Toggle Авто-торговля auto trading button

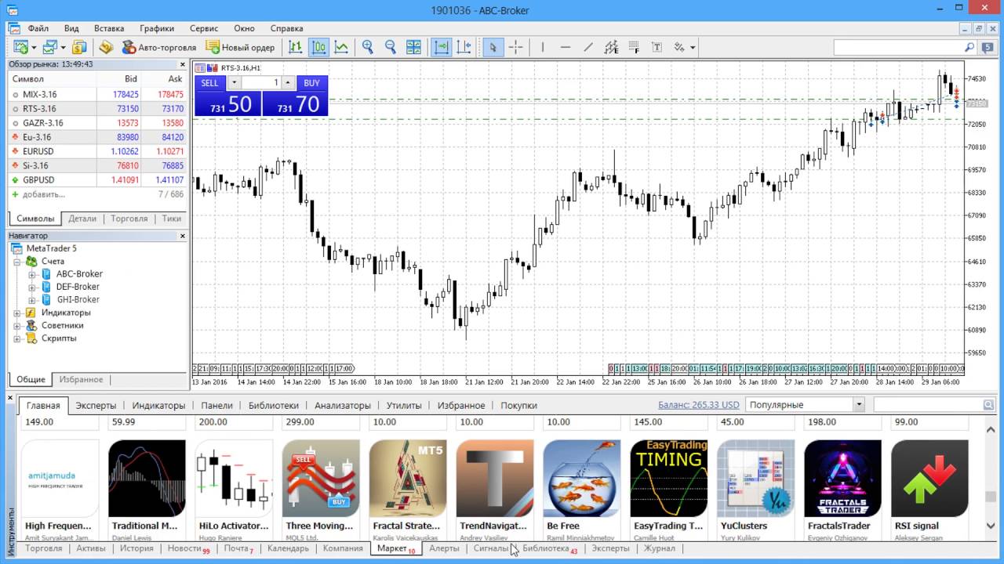point(159,47)
